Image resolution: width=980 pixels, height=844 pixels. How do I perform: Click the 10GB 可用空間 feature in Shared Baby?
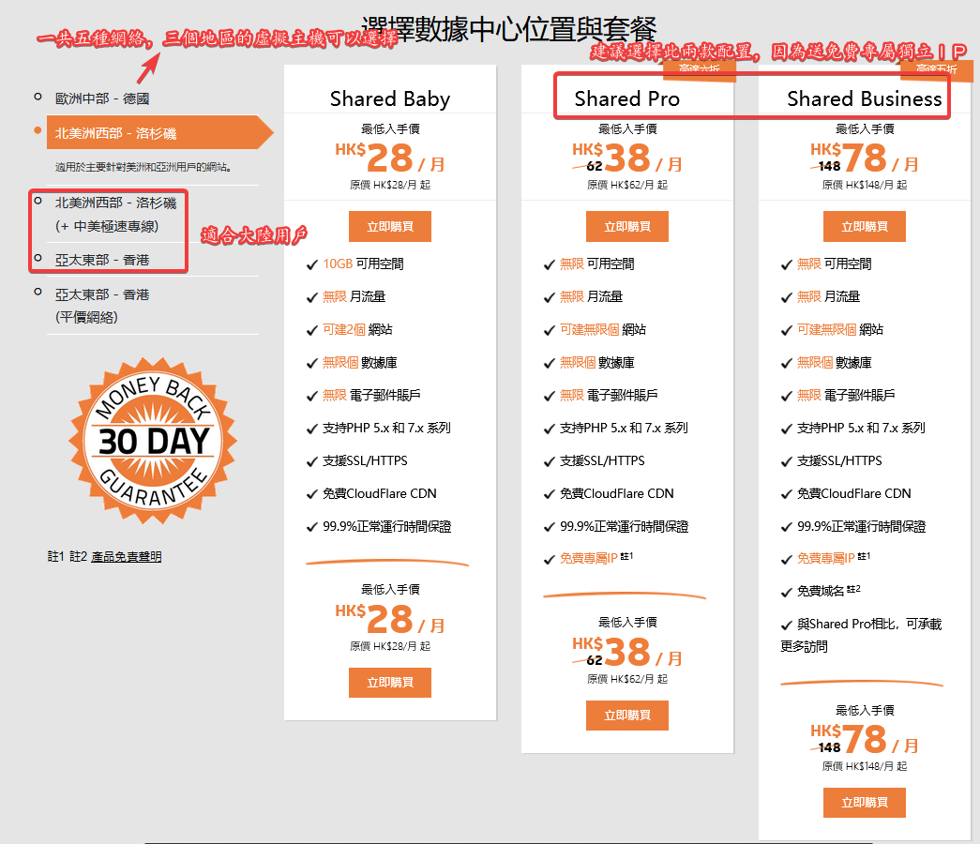pos(363,264)
